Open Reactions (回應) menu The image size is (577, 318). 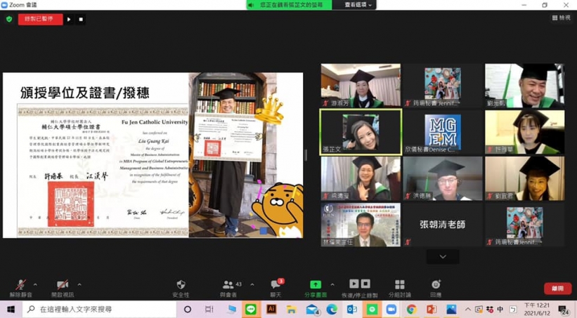pyautogui.click(x=436, y=287)
